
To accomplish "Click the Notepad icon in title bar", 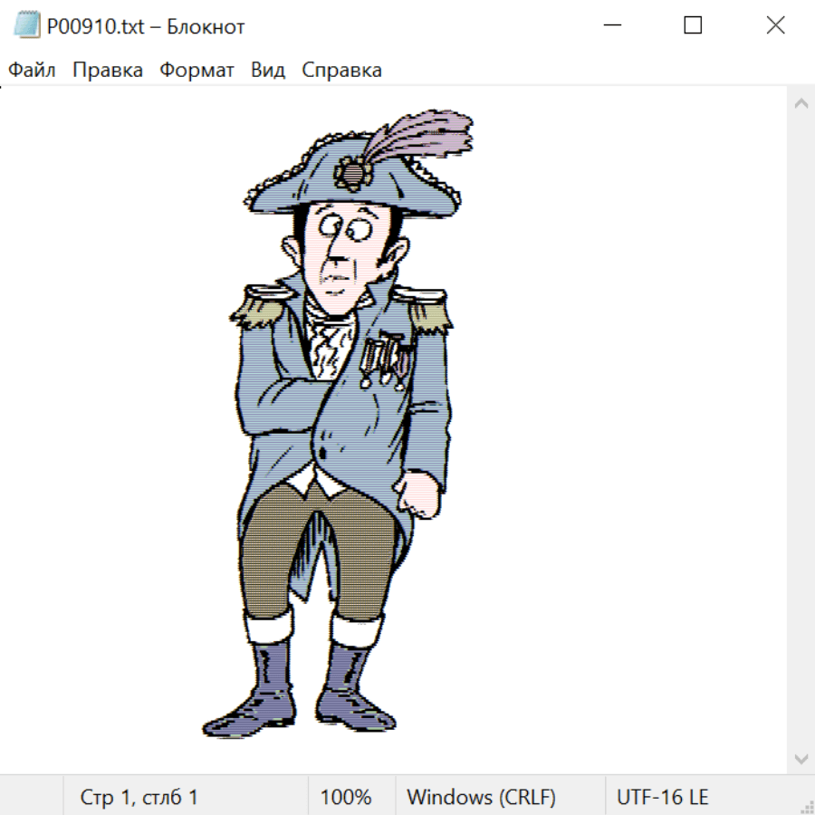I will (x=27, y=26).
